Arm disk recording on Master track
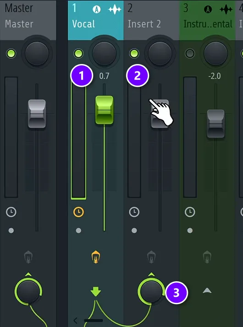Viewport: 243px width, 327px height. 28,257
